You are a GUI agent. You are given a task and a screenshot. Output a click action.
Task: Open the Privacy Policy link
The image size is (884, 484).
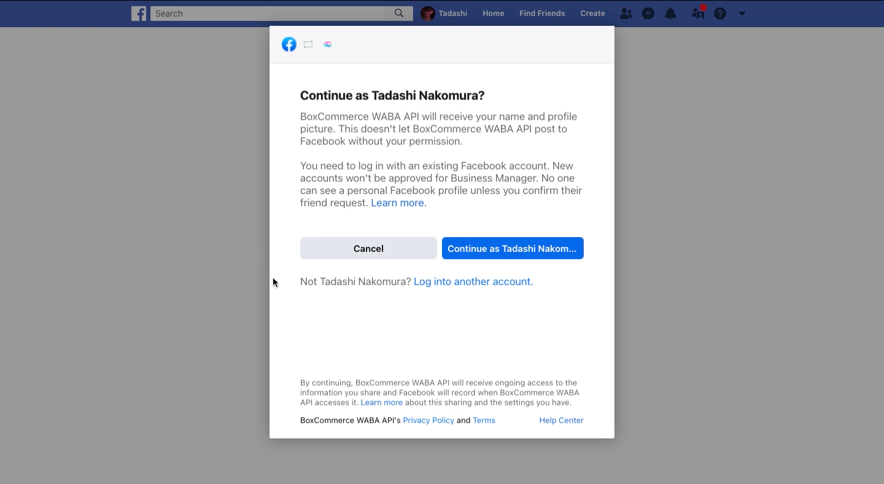tap(428, 420)
